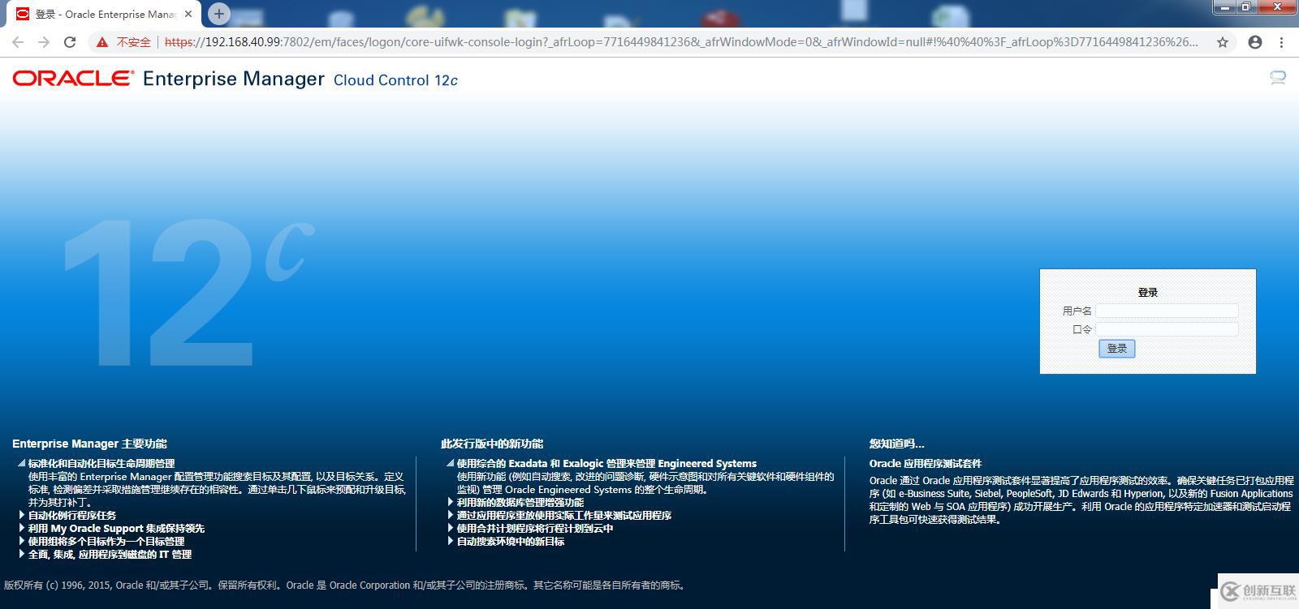
Task: Click the 版权所有 copyright footer text
Action: click(x=345, y=585)
